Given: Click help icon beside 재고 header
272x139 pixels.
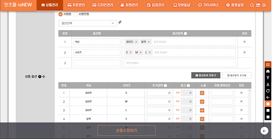Looking at the screenshot, I should click(189, 85).
